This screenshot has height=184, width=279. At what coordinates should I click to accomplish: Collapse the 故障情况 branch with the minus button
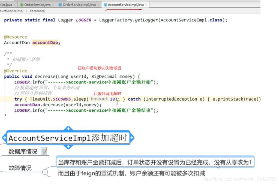click(45, 172)
